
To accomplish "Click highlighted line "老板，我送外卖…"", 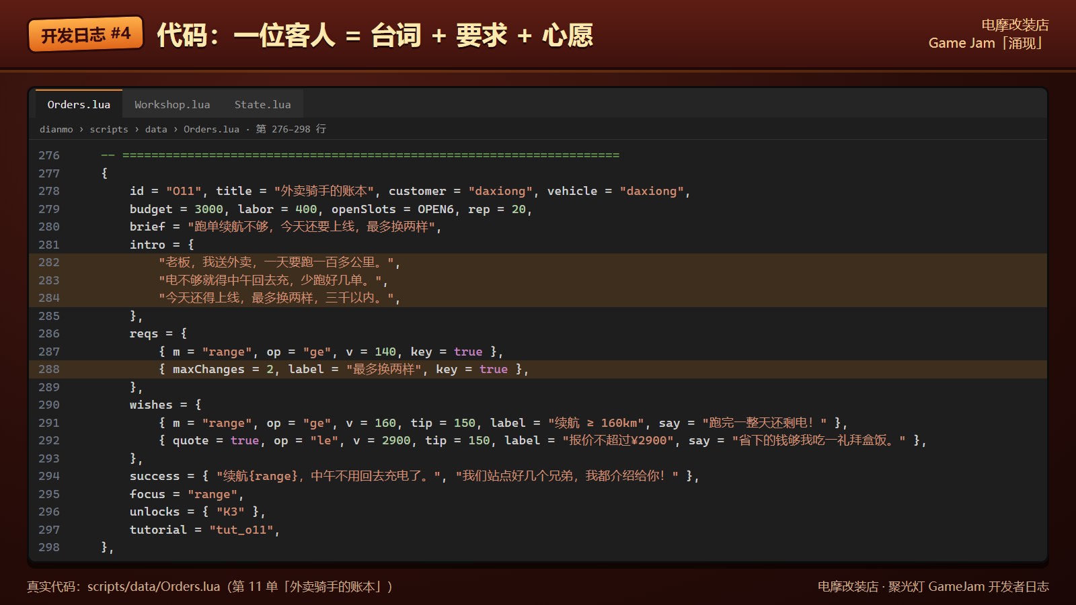I will pyautogui.click(x=538, y=262).
